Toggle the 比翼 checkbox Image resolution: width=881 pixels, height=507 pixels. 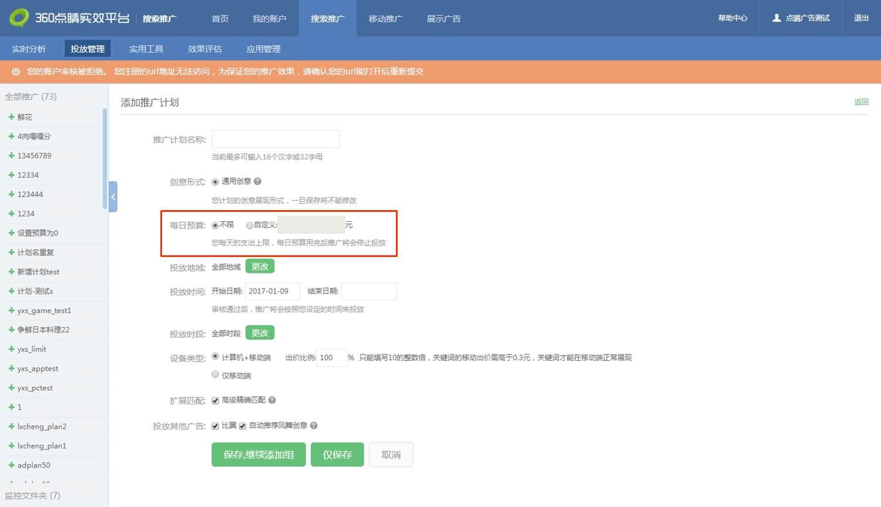215,426
